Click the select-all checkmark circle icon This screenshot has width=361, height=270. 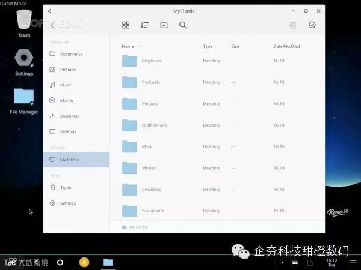312,25
